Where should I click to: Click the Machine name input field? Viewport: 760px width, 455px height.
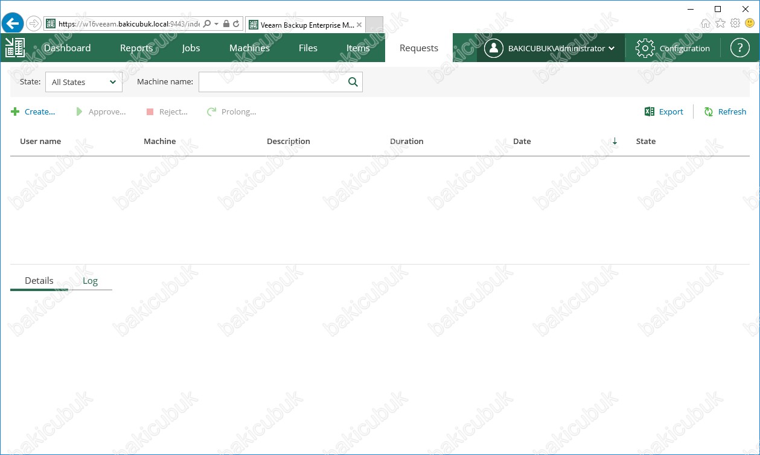(272, 83)
